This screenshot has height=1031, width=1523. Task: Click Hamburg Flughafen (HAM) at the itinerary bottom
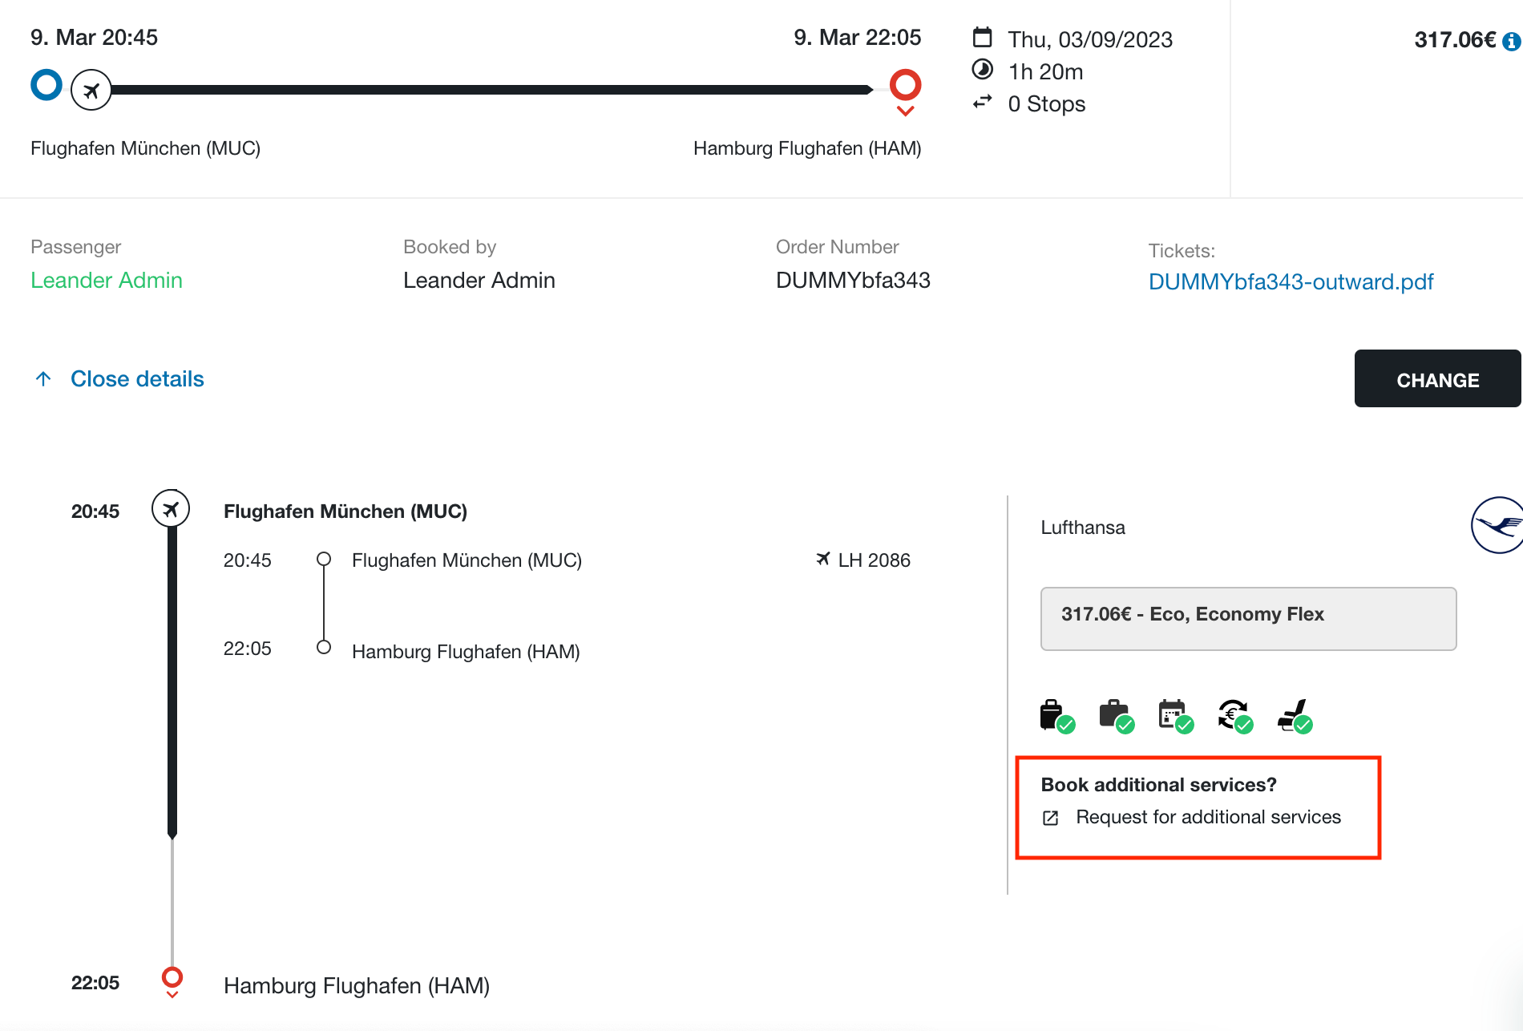357,985
